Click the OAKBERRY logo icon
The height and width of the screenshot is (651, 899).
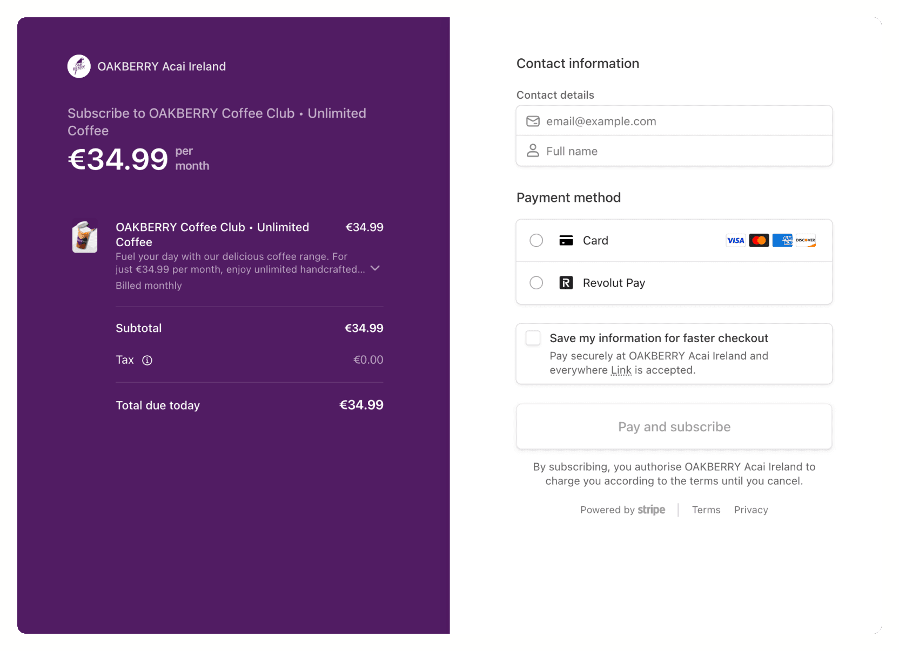(x=79, y=66)
